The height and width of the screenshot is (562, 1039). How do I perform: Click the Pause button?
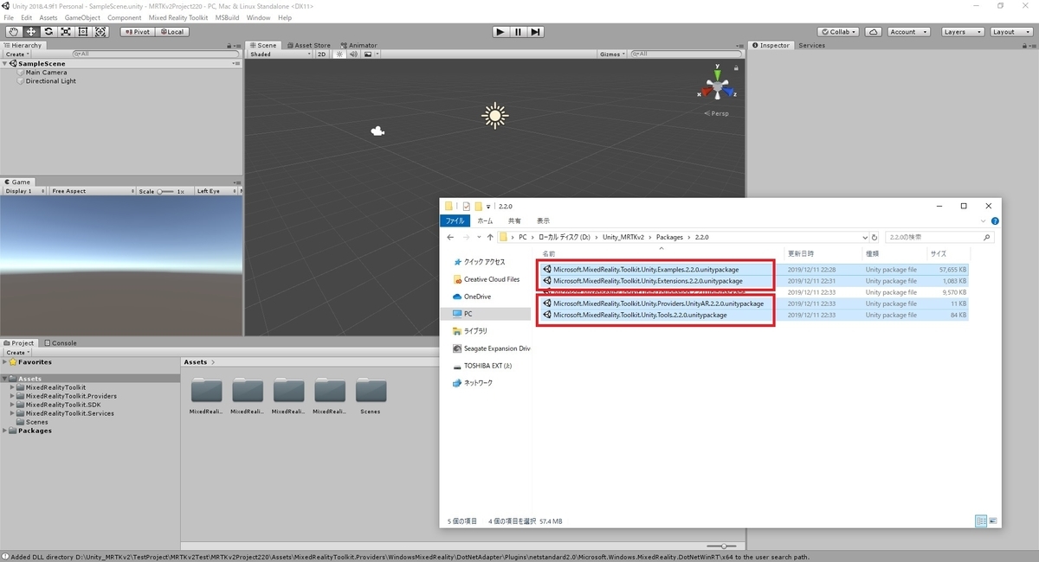pos(518,31)
